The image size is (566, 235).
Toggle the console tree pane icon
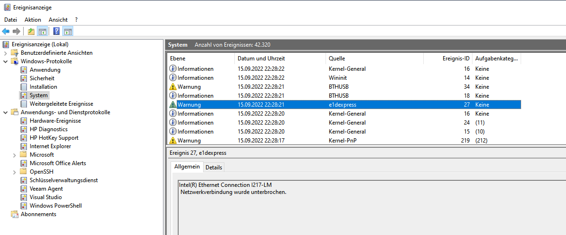(x=42, y=31)
